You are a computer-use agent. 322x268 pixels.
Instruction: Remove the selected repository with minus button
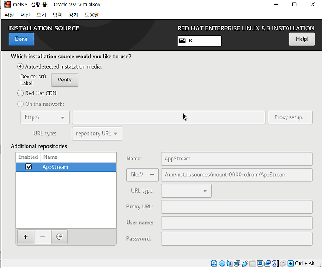pyautogui.click(x=43, y=237)
